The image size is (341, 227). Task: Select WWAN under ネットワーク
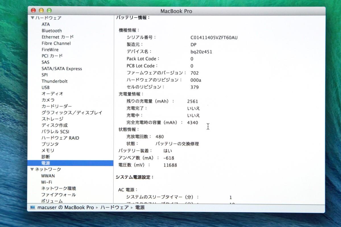pyautogui.click(x=48, y=176)
